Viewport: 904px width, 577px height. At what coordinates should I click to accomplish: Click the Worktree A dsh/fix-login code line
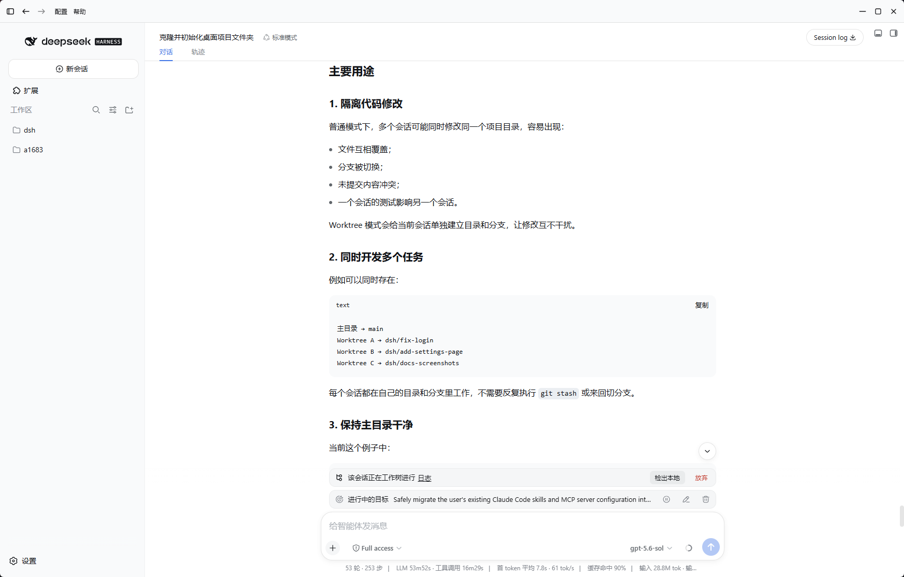pos(385,340)
